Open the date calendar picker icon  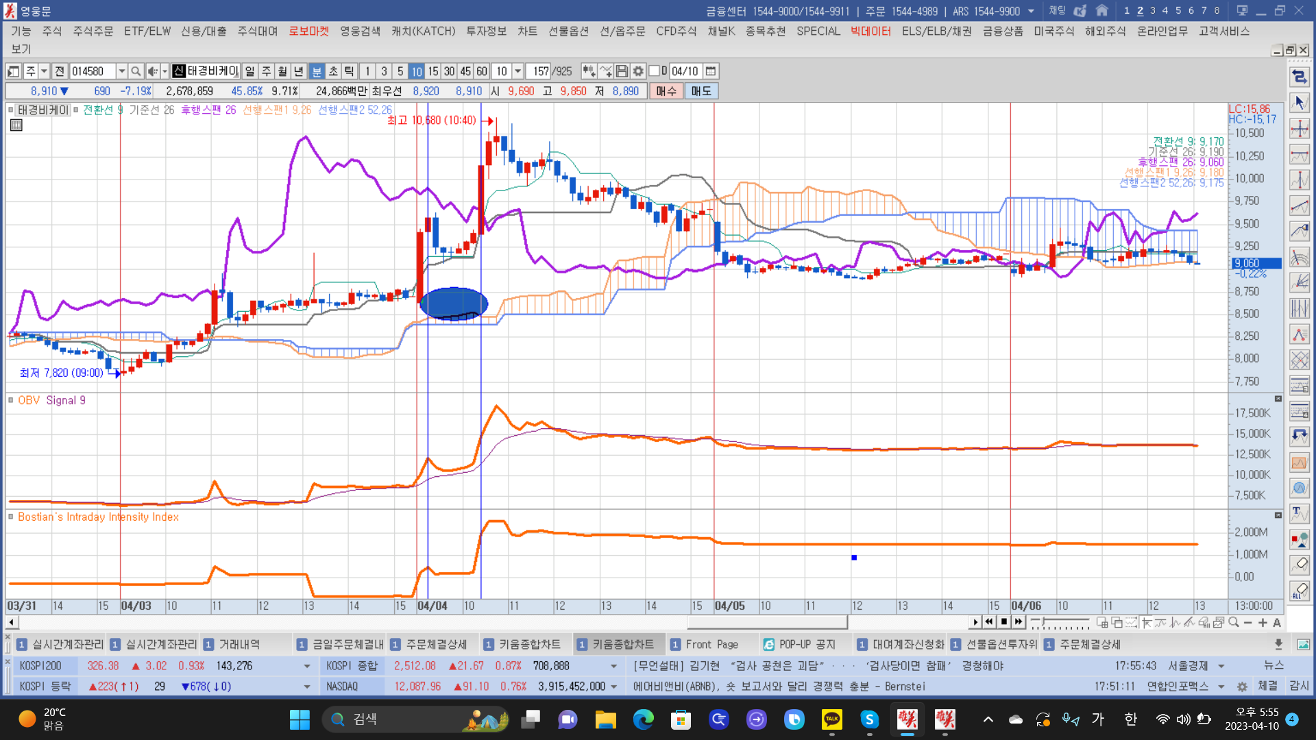tap(711, 71)
